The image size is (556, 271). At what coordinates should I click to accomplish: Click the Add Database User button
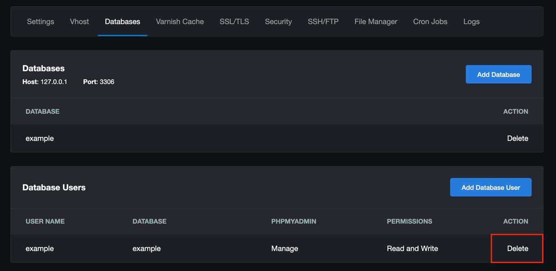pyautogui.click(x=490, y=187)
